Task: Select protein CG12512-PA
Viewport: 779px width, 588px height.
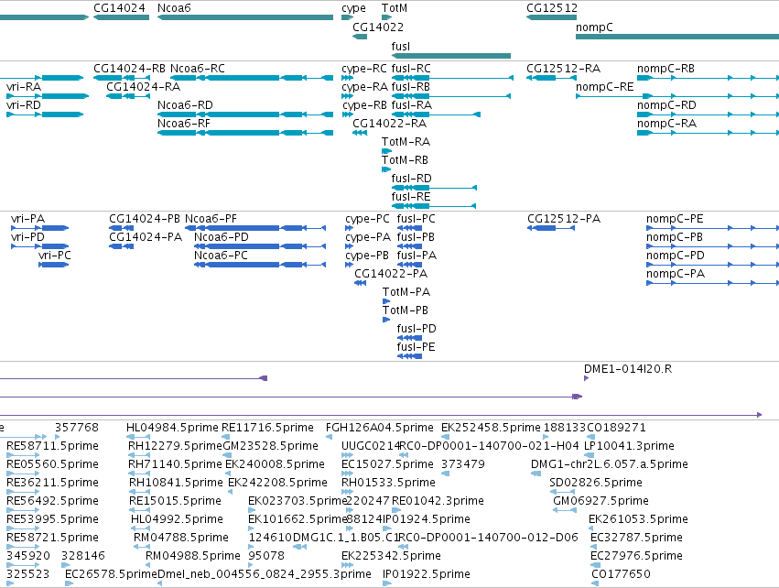Action: [551, 228]
